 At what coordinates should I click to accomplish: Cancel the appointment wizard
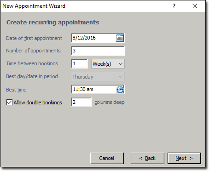coord(107,158)
